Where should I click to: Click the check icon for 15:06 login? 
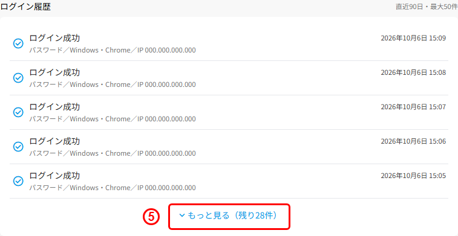18,147
